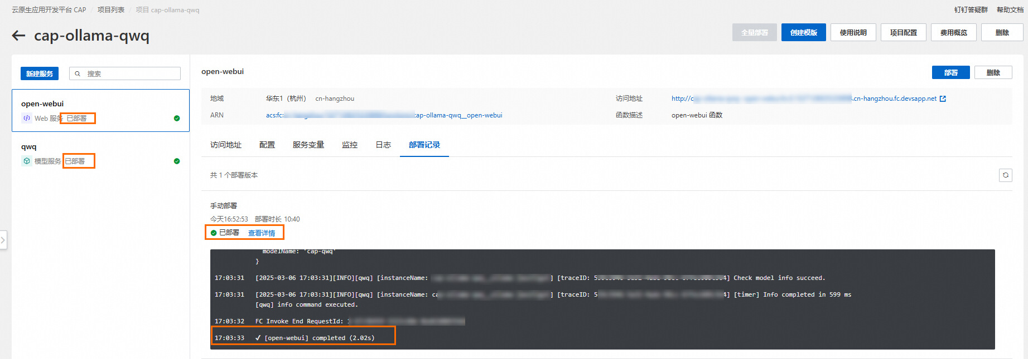This screenshot has width=1028, height=359.
Task: Click the search magnifier icon in sidebar
Action: (78, 74)
